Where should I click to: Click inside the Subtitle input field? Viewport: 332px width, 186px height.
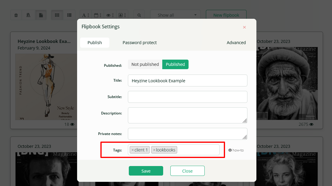187,97
